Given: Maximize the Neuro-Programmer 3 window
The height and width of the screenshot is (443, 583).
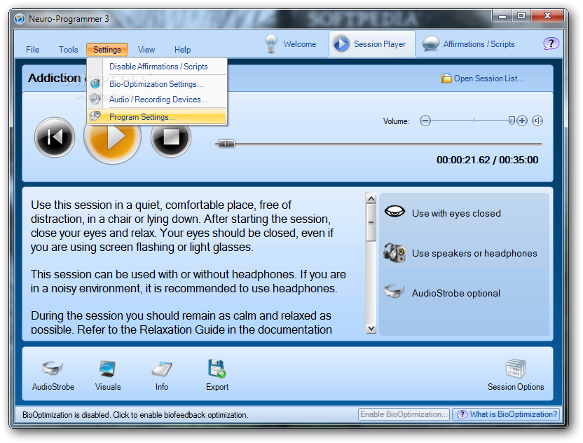Looking at the screenshot, I should pyautogui.click(x=521, y=16).
